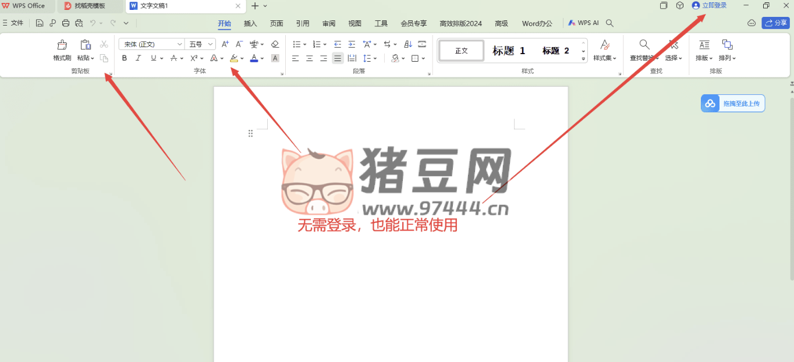
Task: Select Justify alignment
Action: tap(338, 58)
